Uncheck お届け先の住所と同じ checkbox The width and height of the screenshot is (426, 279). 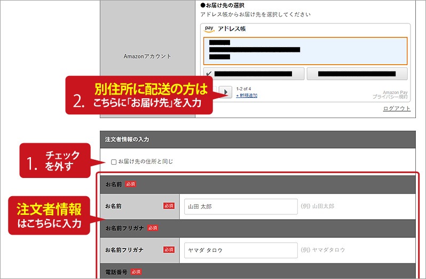(114, 161)
